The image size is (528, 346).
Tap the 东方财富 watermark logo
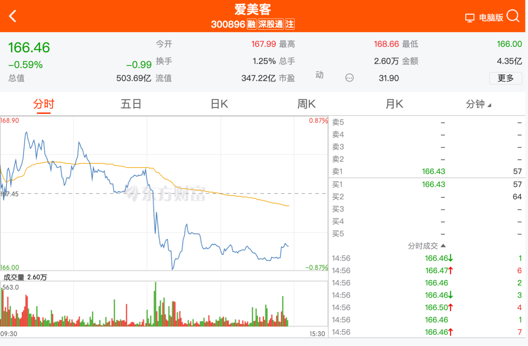(x=166, y=194)
